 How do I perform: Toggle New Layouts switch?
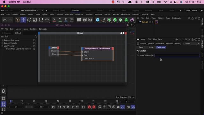tap(201, 11)
